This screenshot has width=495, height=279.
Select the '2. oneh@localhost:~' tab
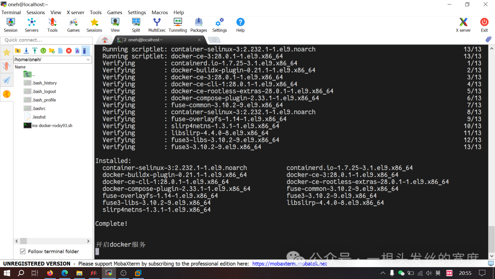159,40
